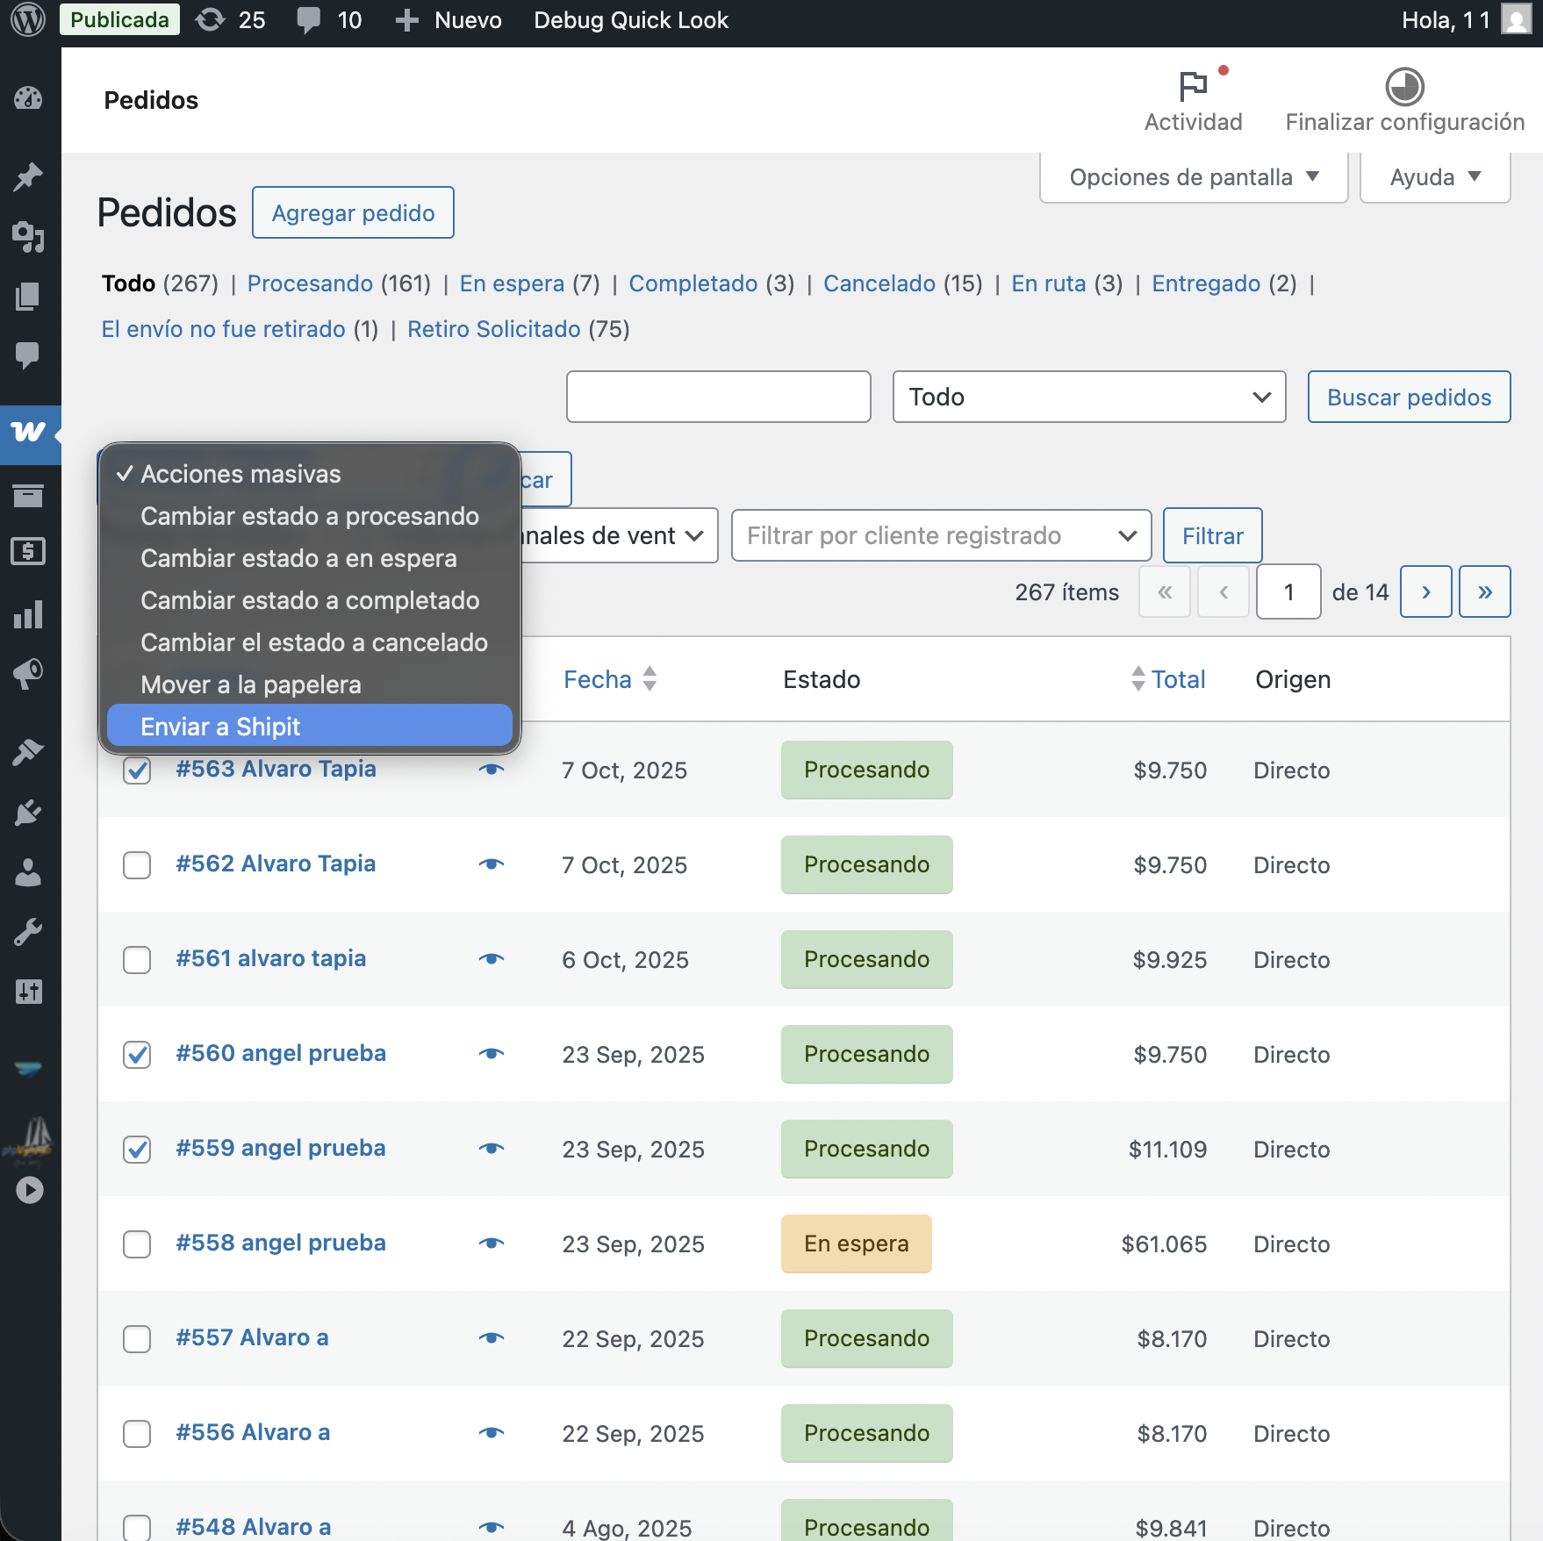Viewport: 1543px width, 1541px height.
Task: Tick the checkbox for order #561
Action: click(x=137, y=959)
